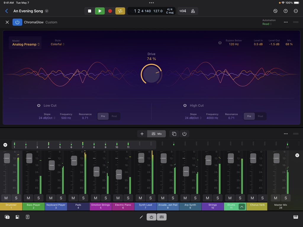Image resolution: width=303 pixels, height=227 pixels.
Task: Select the pencil editing tool
Action: point(141,217)
